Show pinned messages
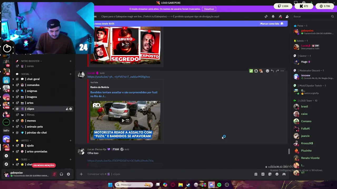The image size is (337, 189). coord(280,16)
